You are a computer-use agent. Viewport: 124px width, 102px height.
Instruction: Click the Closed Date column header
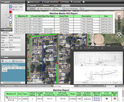36,16
